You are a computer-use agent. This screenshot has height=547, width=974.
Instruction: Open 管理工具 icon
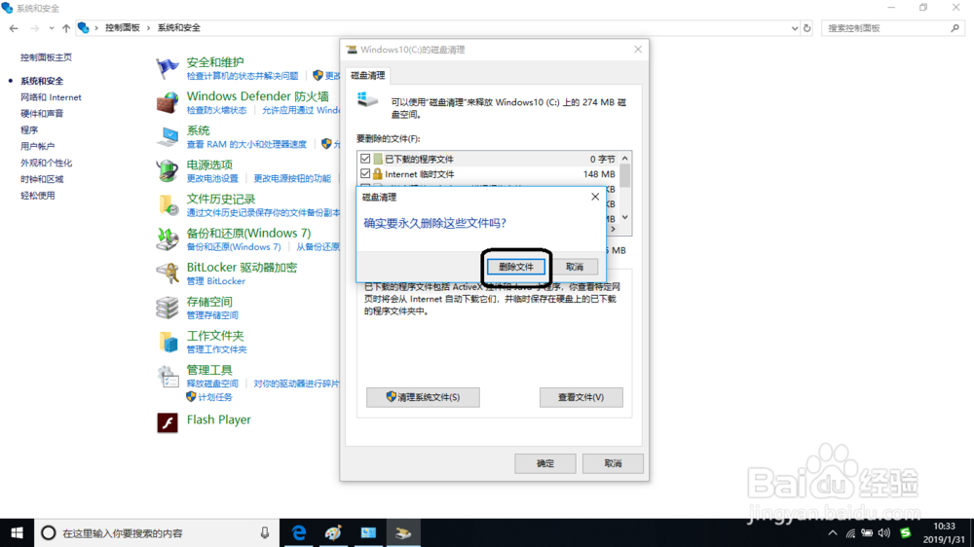[168, 376]
